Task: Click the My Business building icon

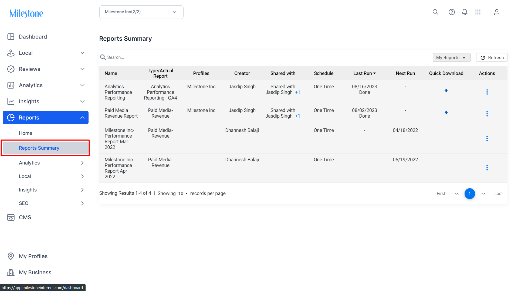Action: tap(11, 272)
